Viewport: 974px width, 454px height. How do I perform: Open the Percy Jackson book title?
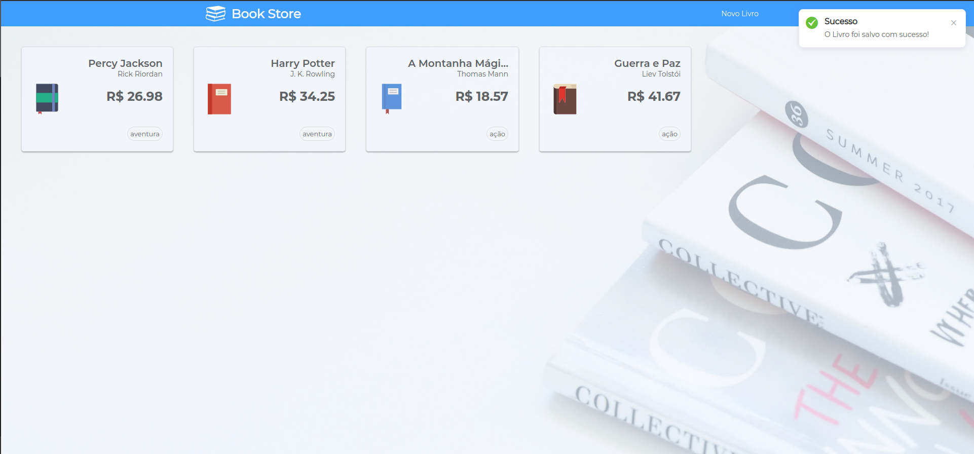(x=125, y=63)
